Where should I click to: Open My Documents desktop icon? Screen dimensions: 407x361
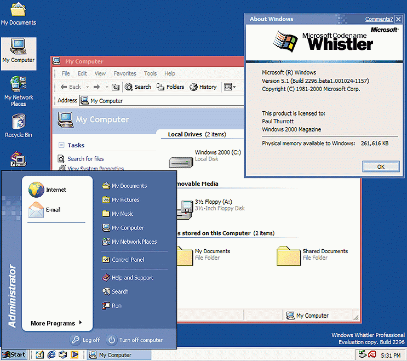point(18,14)
